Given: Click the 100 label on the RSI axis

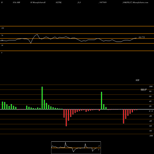Looking at the screenshot, I should 2,28.
